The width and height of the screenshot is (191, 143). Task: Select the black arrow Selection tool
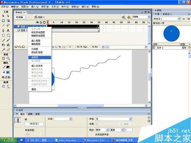(x=3, y=16)
